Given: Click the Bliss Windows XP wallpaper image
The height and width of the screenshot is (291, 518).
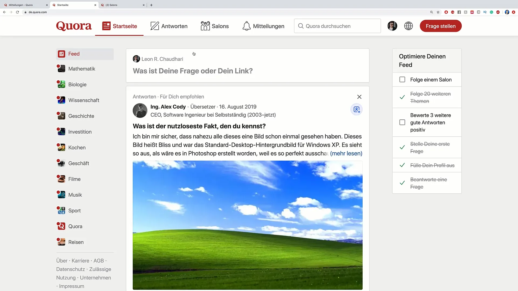Looking at the screenshot, I should [x=247, y=225].
